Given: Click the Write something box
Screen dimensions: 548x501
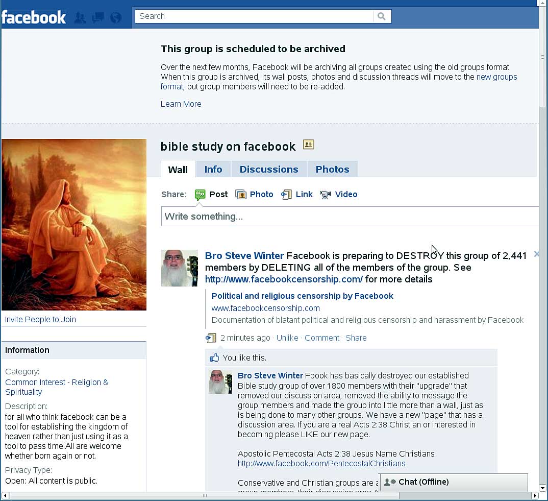Looking at the screenshot, I should (x=350, y=216).
